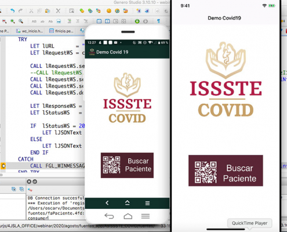Click the ELSE keyword in code

(36, 139)
